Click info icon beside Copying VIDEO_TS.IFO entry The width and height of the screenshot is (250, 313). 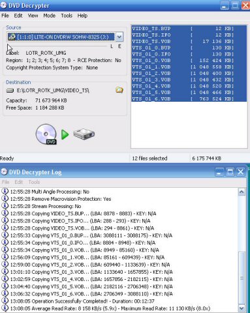[x=5, y=220]
